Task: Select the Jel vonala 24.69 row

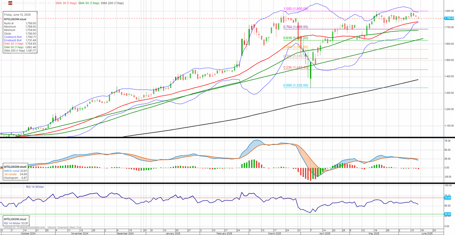Action: pyautogui.click(x=15, y=173)
